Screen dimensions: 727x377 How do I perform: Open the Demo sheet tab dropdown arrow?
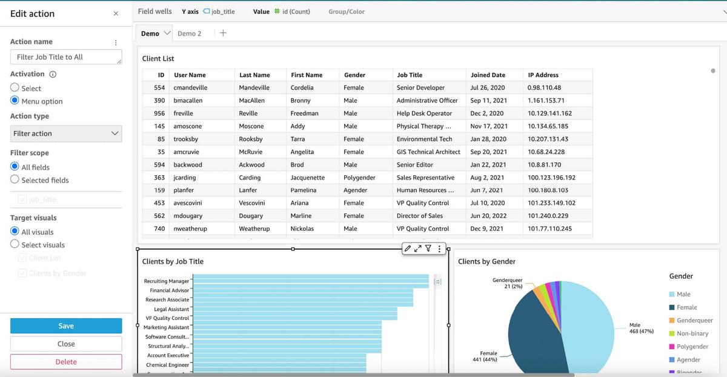(x=167, y=33)
